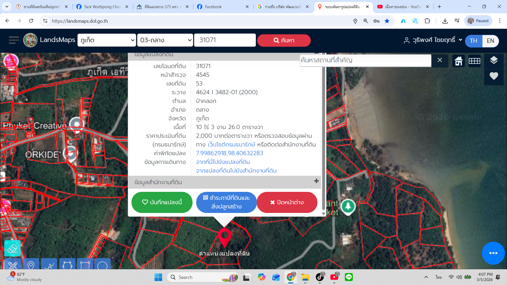Click the zoom magnifier icon in address bar
This screenshot has height=285, width=507.
coord(366,21)
